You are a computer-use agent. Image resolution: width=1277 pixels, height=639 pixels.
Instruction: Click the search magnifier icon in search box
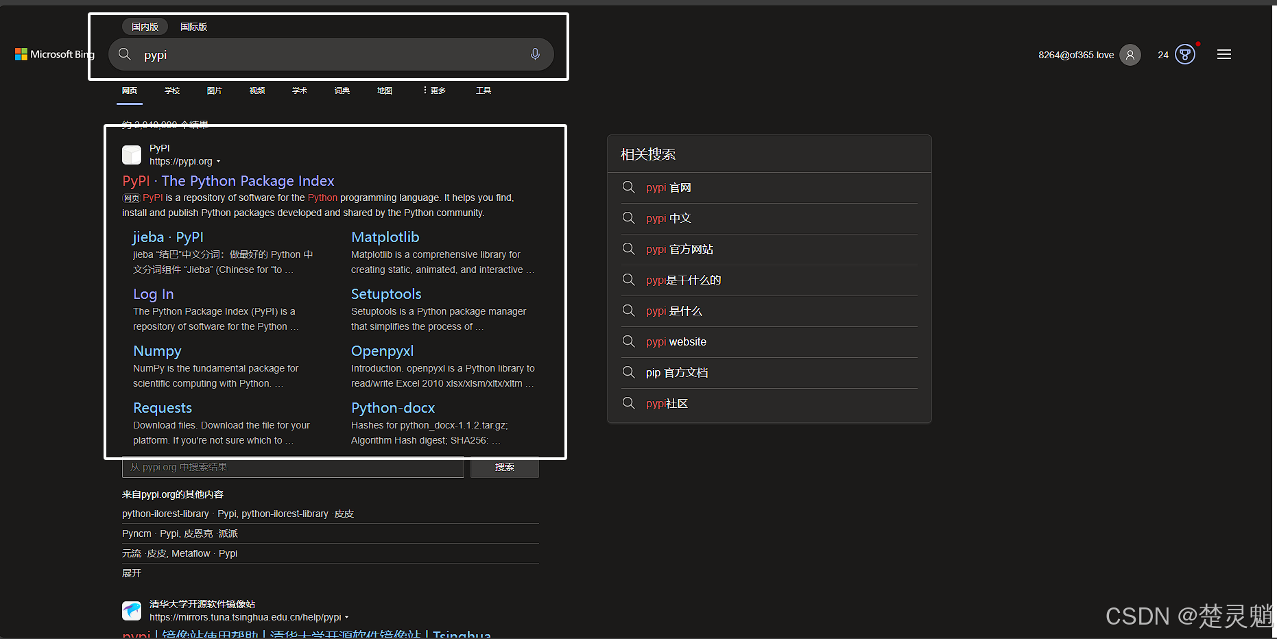tap(125, 54)
